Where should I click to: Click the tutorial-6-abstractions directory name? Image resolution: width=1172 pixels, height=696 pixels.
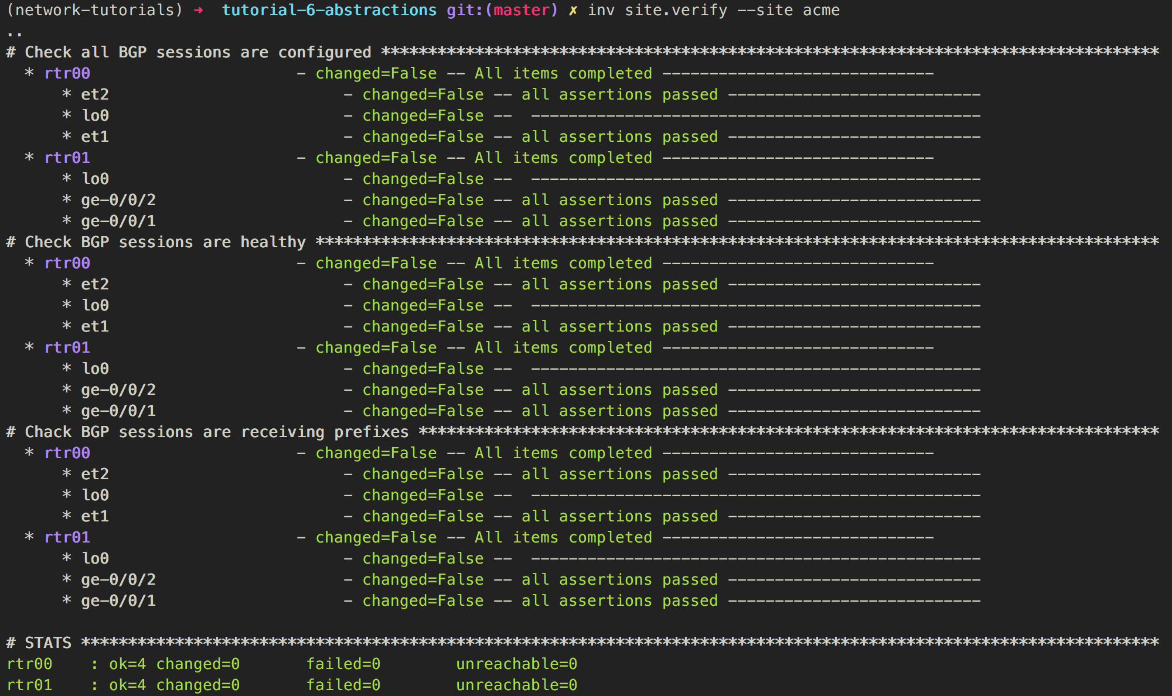pyautogui.click(x=329, y=11)
